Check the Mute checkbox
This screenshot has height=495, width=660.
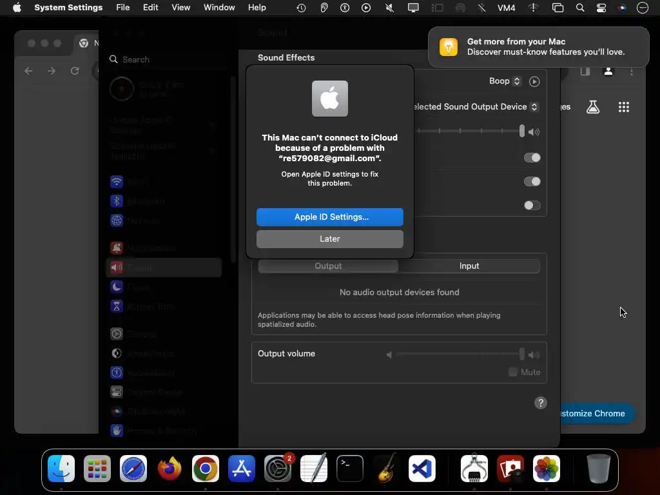[x=512, y=372]
